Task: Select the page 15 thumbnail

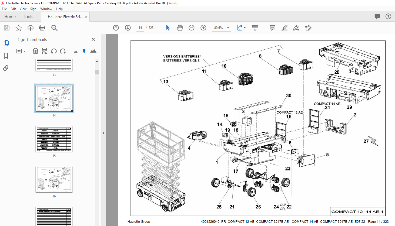Action: pyautogui.click(x=54, y=139)
